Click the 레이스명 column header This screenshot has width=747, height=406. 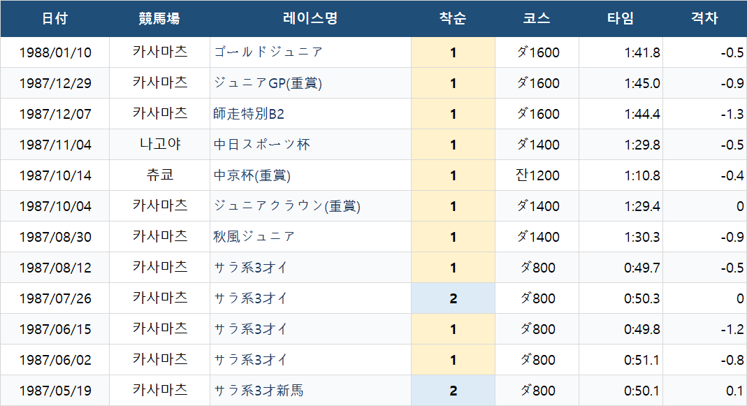[310, 19]
